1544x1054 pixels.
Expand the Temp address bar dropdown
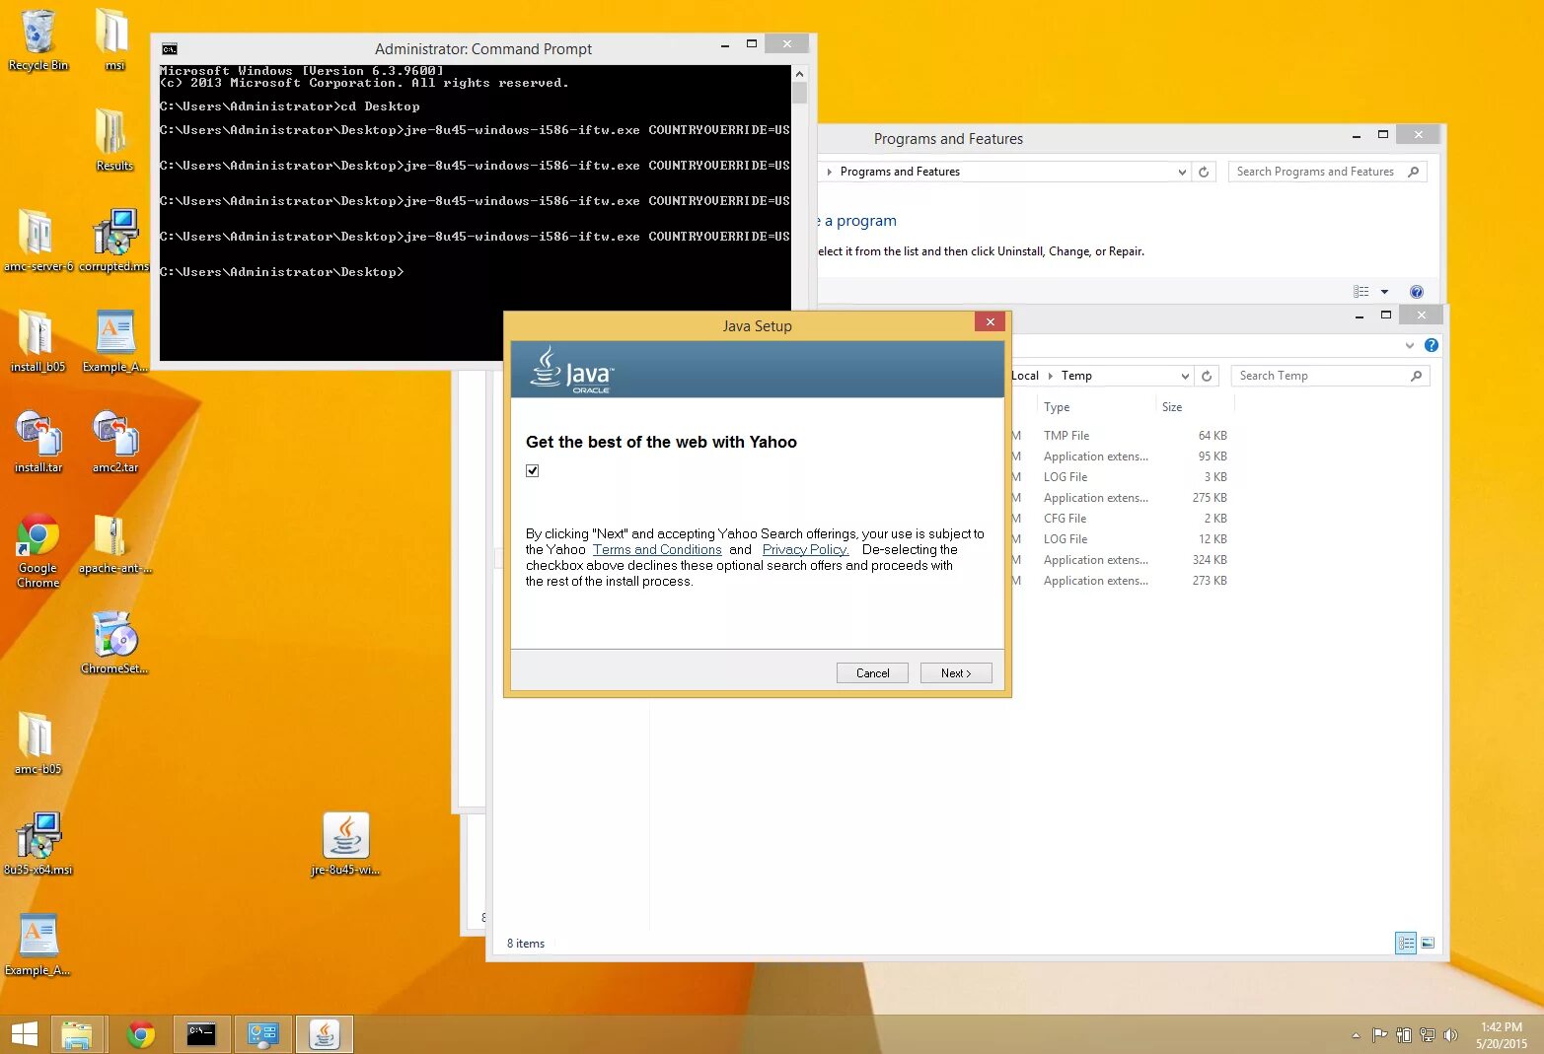[x=1185, y=376]
